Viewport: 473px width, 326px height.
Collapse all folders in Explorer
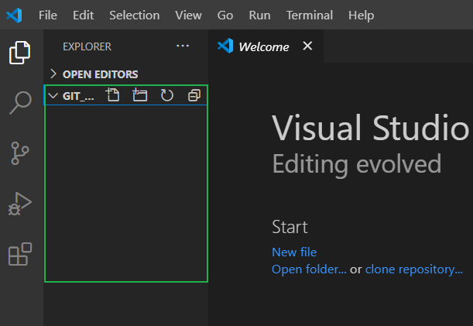[194, 95]
